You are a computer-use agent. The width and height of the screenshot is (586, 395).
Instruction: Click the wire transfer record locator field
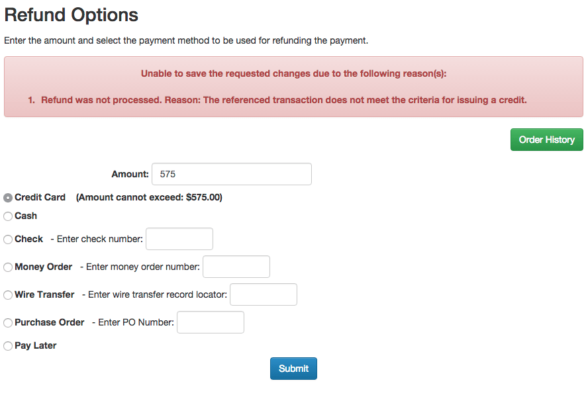coord(263,294)
